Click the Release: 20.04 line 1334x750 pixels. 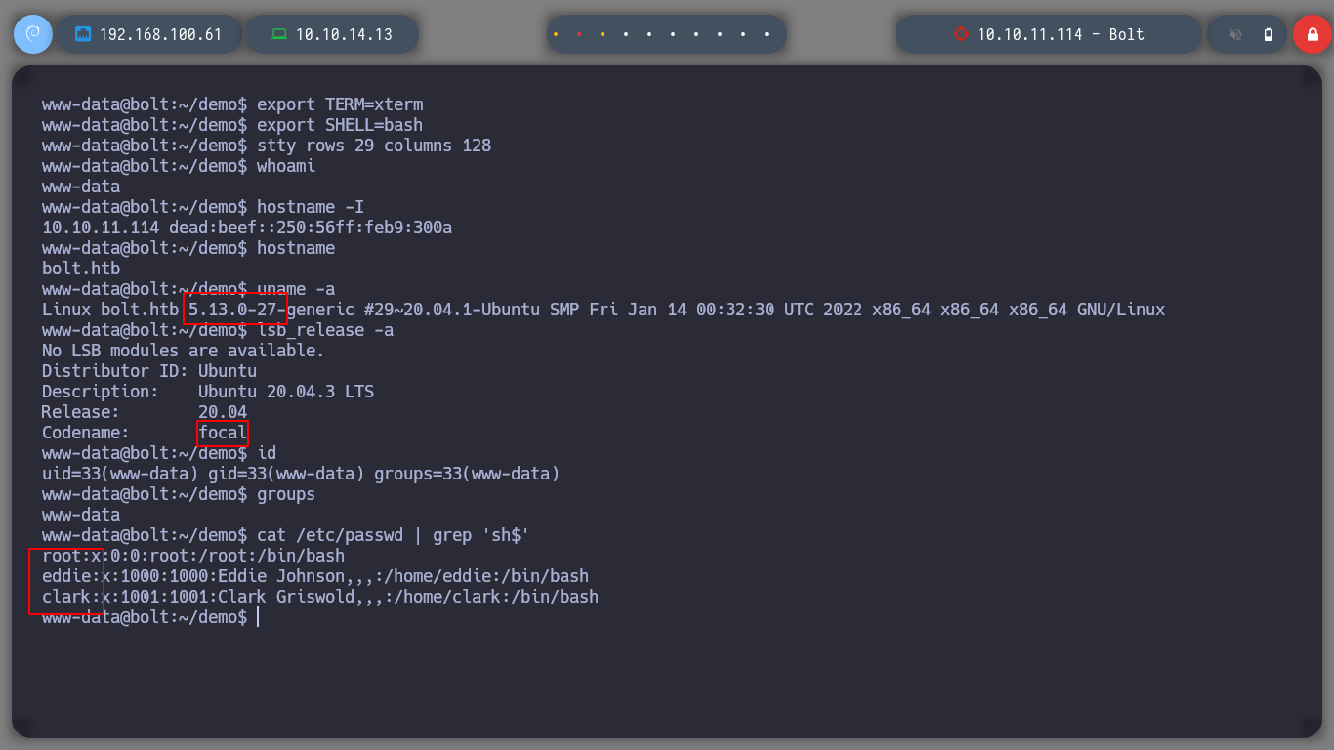tap(145, 412)
